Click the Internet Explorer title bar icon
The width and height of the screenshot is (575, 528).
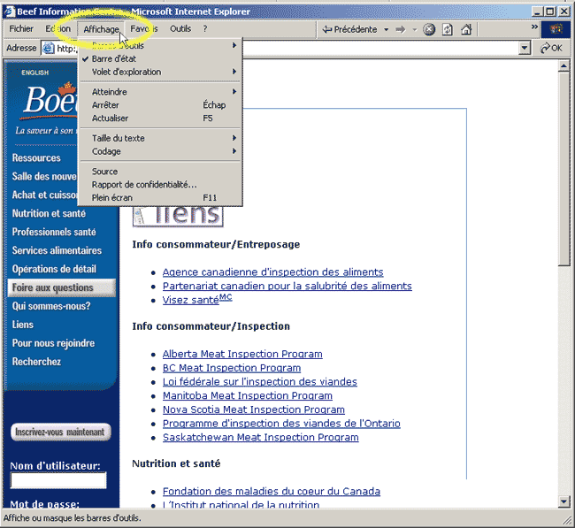9,11
